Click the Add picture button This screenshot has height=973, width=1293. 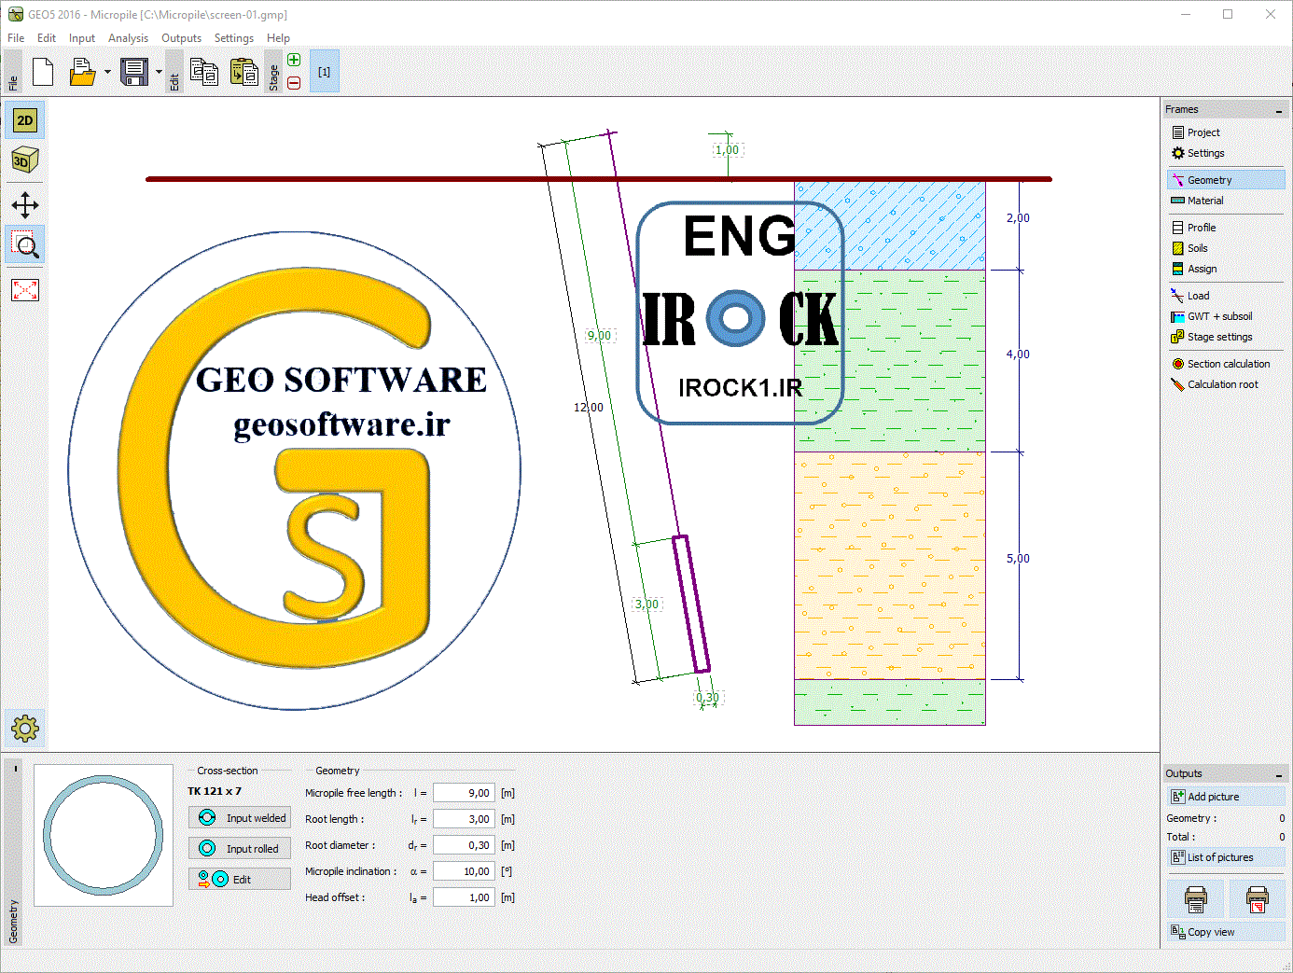pyautogui.click(x=1226, y=797)
